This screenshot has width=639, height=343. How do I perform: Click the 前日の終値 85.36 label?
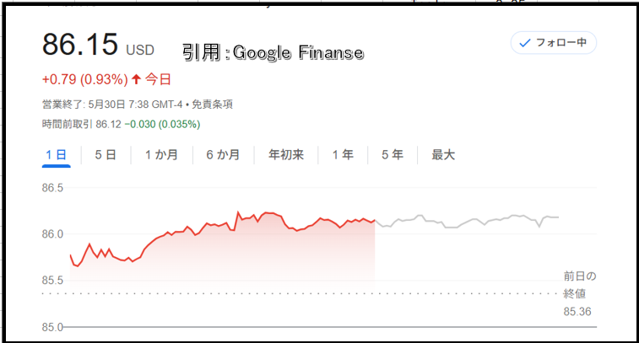(x=580, y=294)
